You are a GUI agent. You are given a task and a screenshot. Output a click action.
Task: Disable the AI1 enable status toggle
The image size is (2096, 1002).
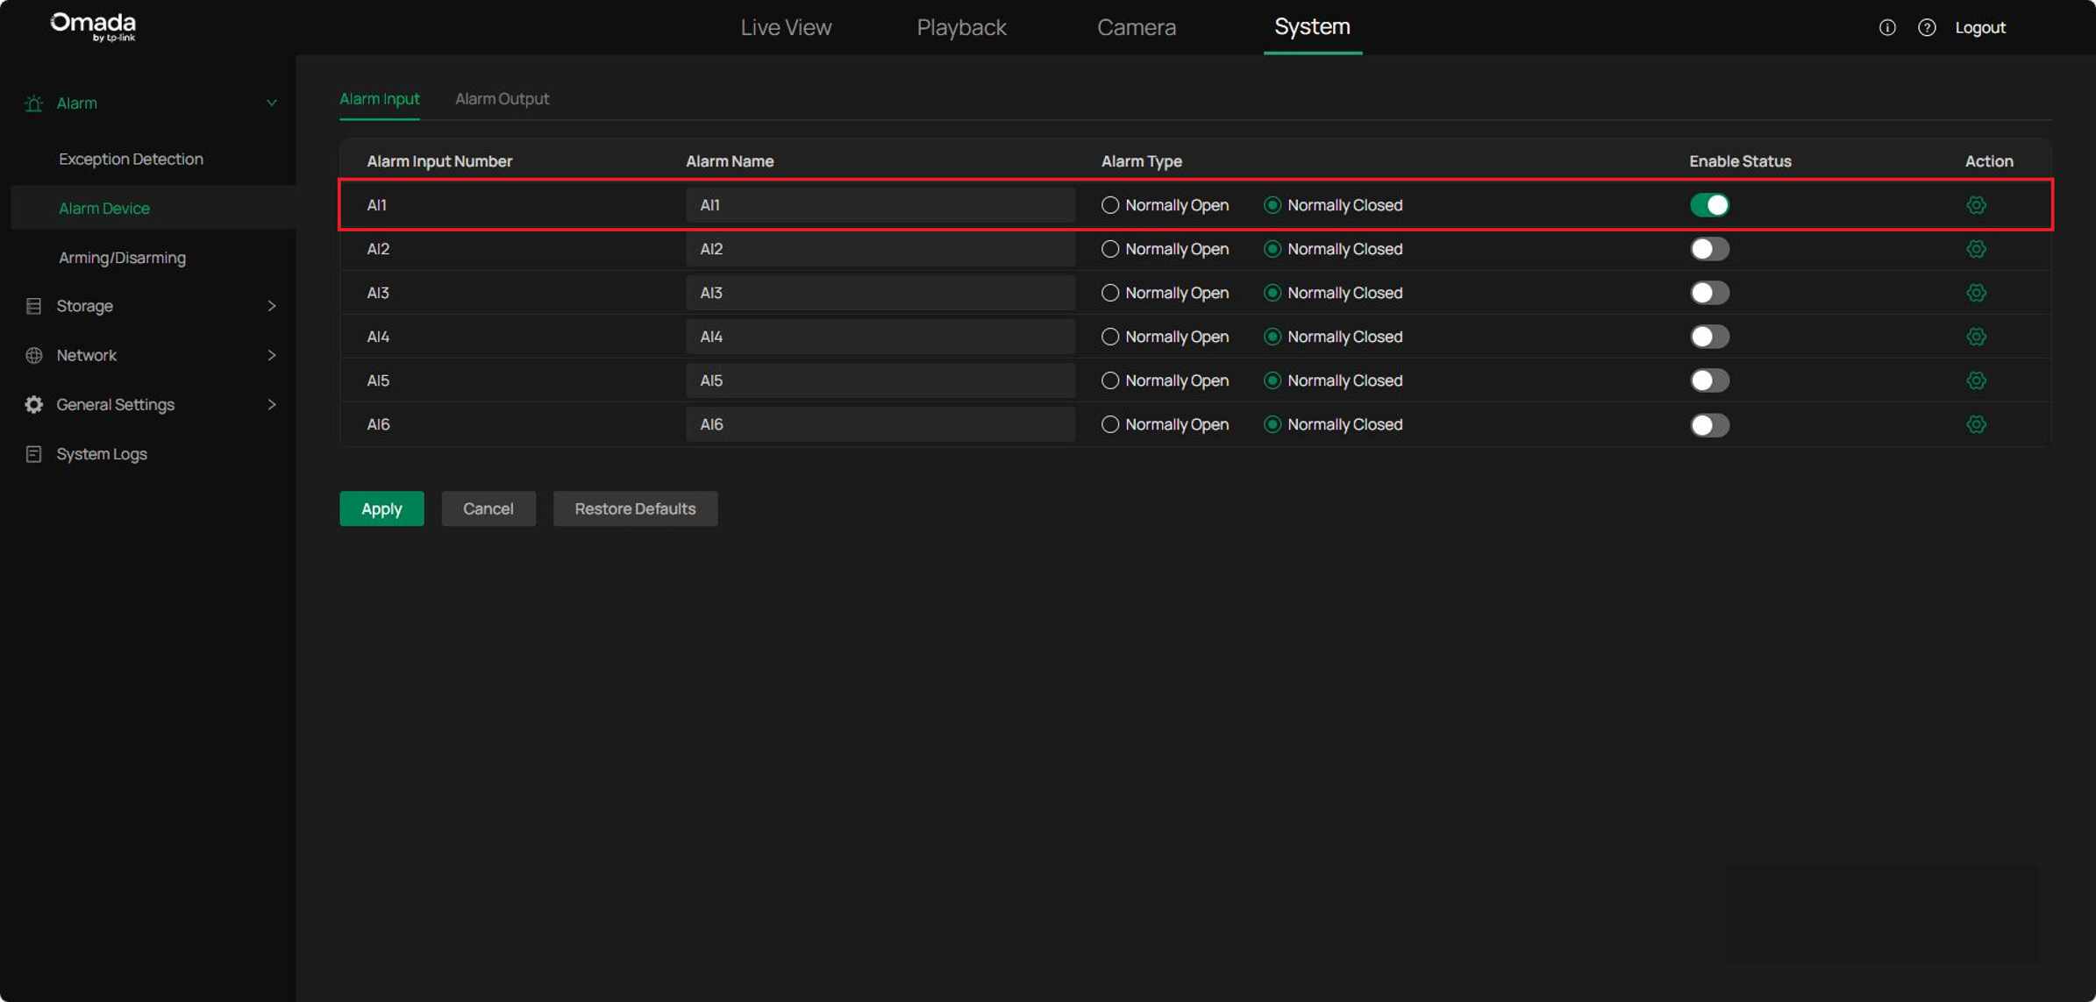[1709, 205]
